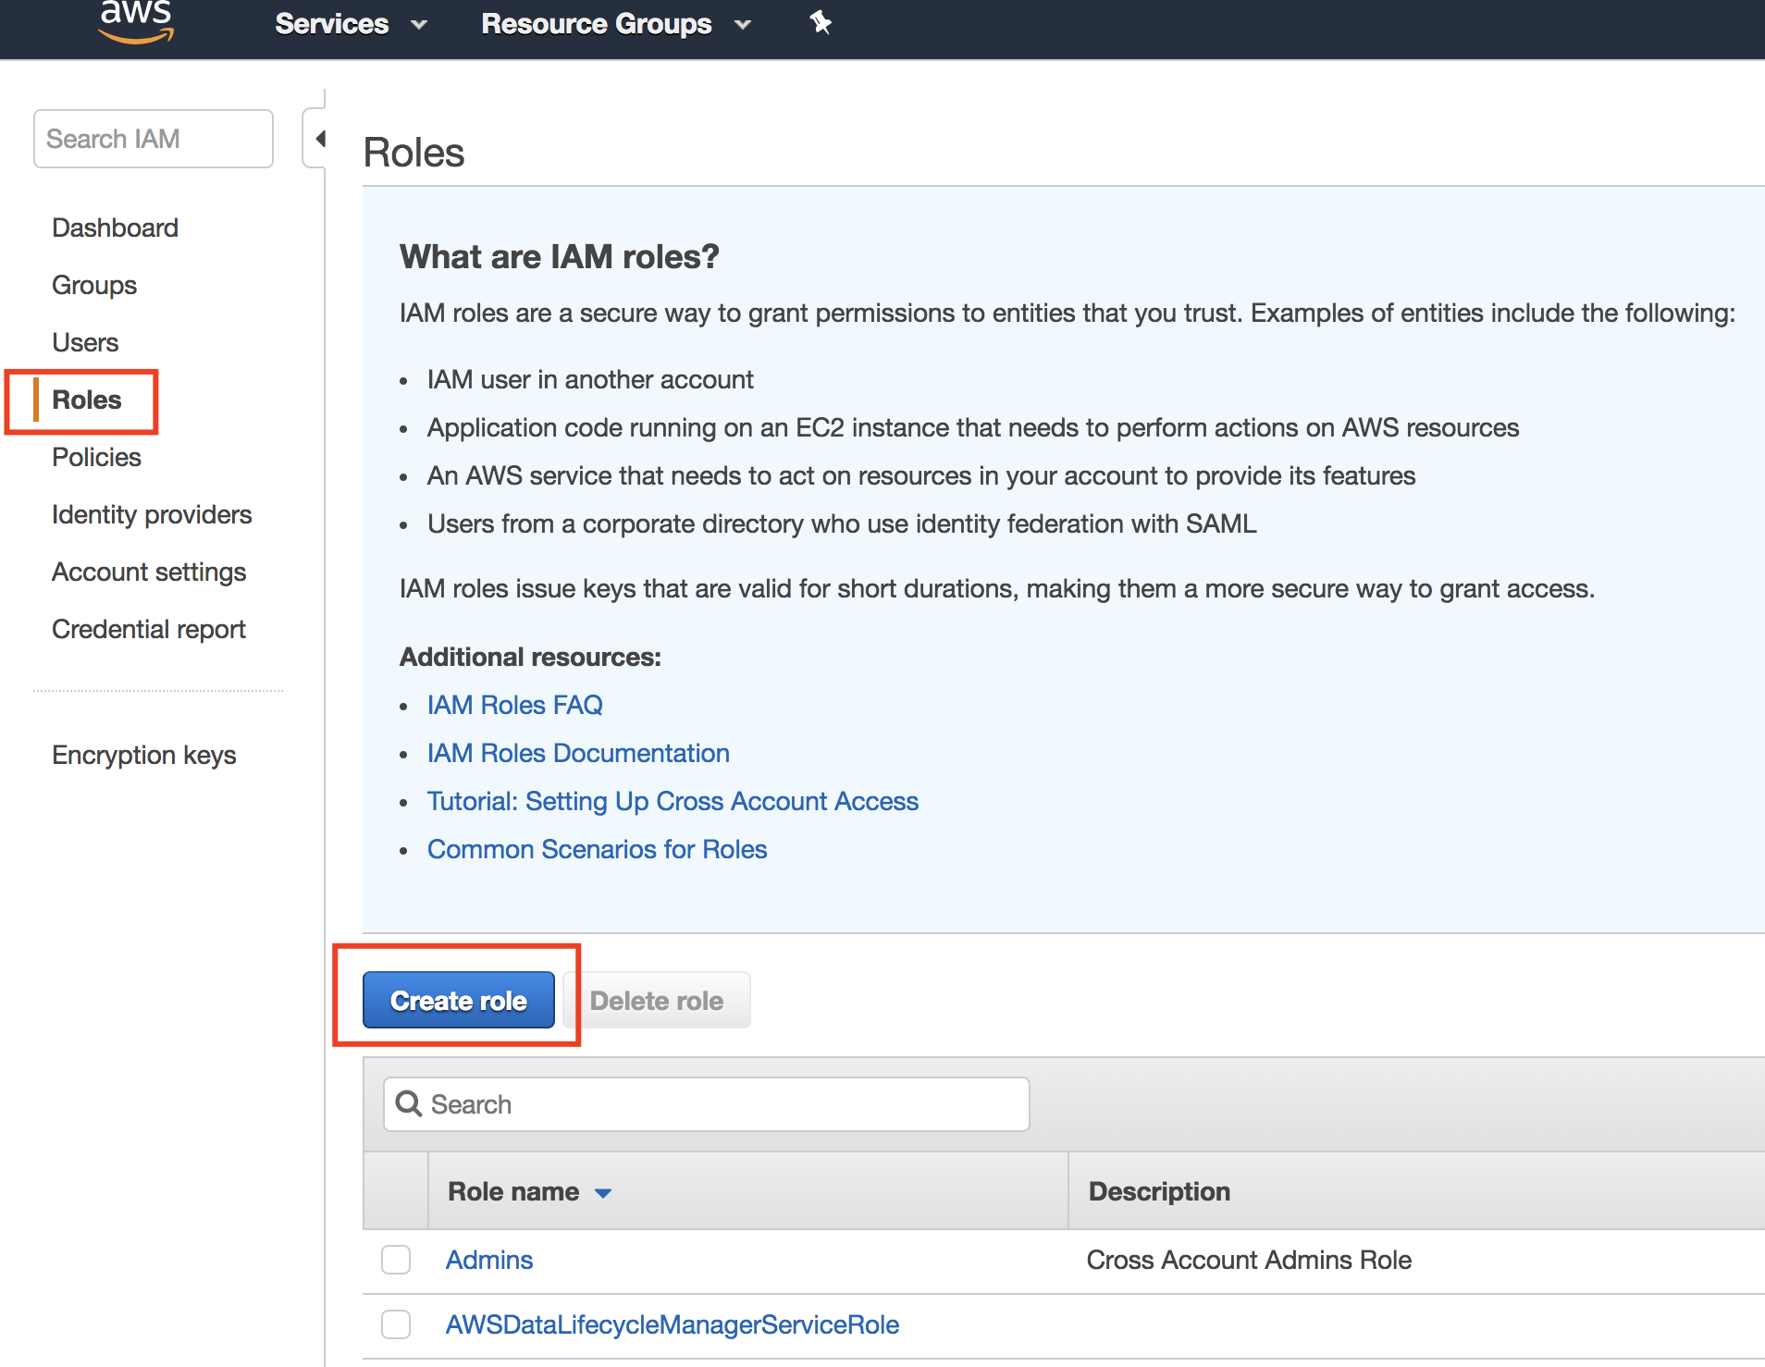Viewport: 1765px width, 1367px height.
Task: Go to Dashboard in the sidebar
Action: tap(115, 228)
